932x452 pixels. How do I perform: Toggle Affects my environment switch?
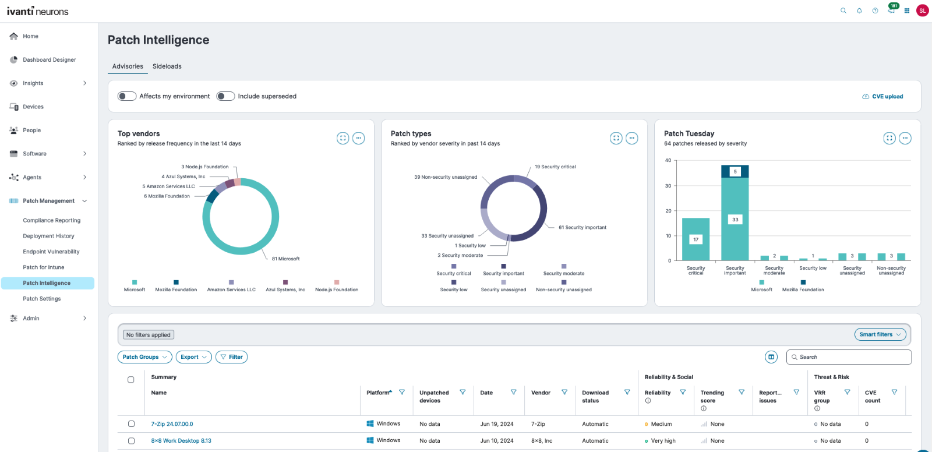point(127,96)
